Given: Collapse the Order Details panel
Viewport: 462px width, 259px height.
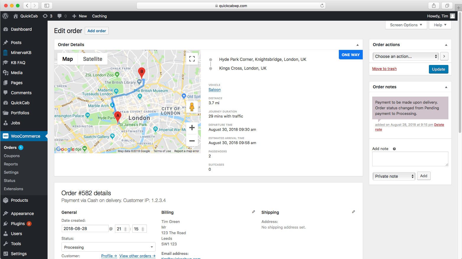Looking at the screenshot, I should [357, 45].
